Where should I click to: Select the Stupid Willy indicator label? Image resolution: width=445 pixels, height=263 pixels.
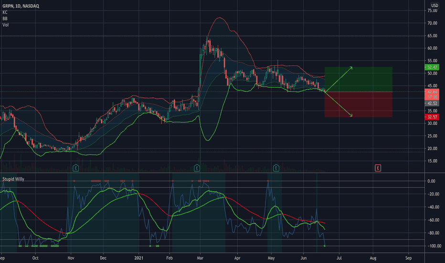coord(13,179)
